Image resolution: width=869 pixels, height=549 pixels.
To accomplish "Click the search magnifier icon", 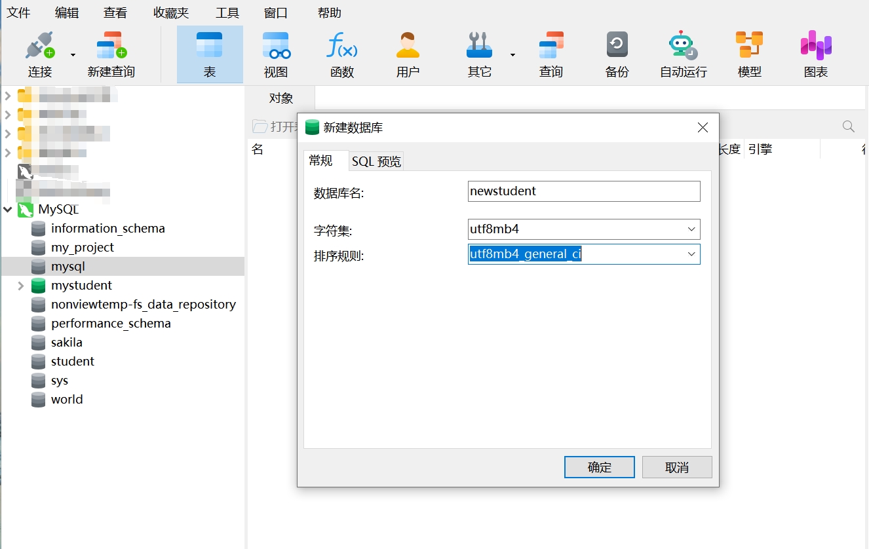I will point(848,126).
